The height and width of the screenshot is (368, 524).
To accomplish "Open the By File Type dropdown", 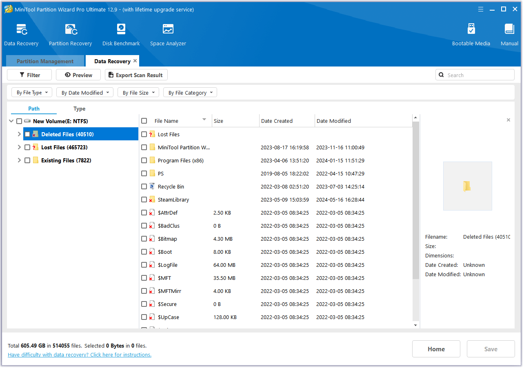I will tap(32, 93).
